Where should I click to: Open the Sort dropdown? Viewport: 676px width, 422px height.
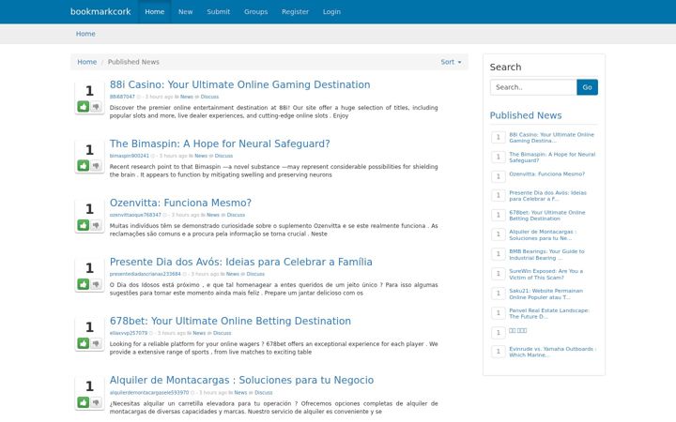coord(451,62)
